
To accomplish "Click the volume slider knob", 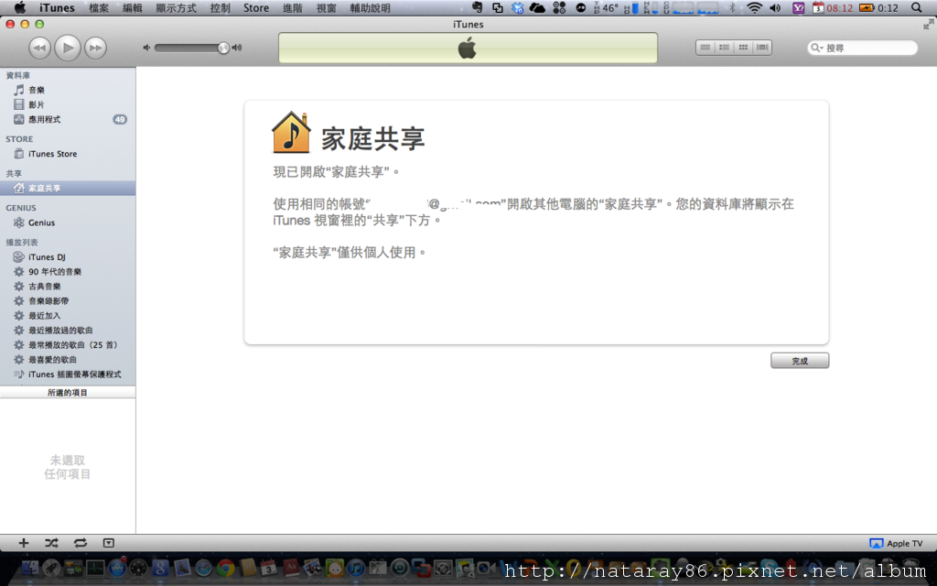I will tap(223, 48).
